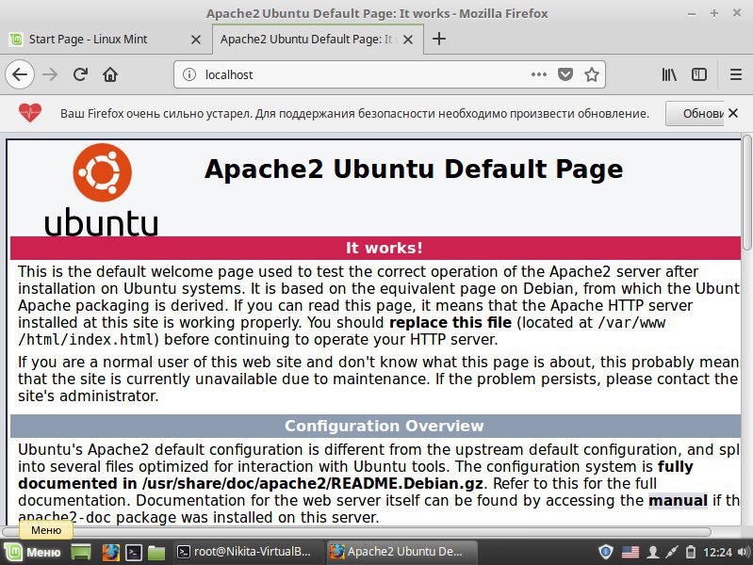Screen dimensions: 753x565
Task: Close the Apache2 Ubuntu Default Page tab
Action: point(408,40)
